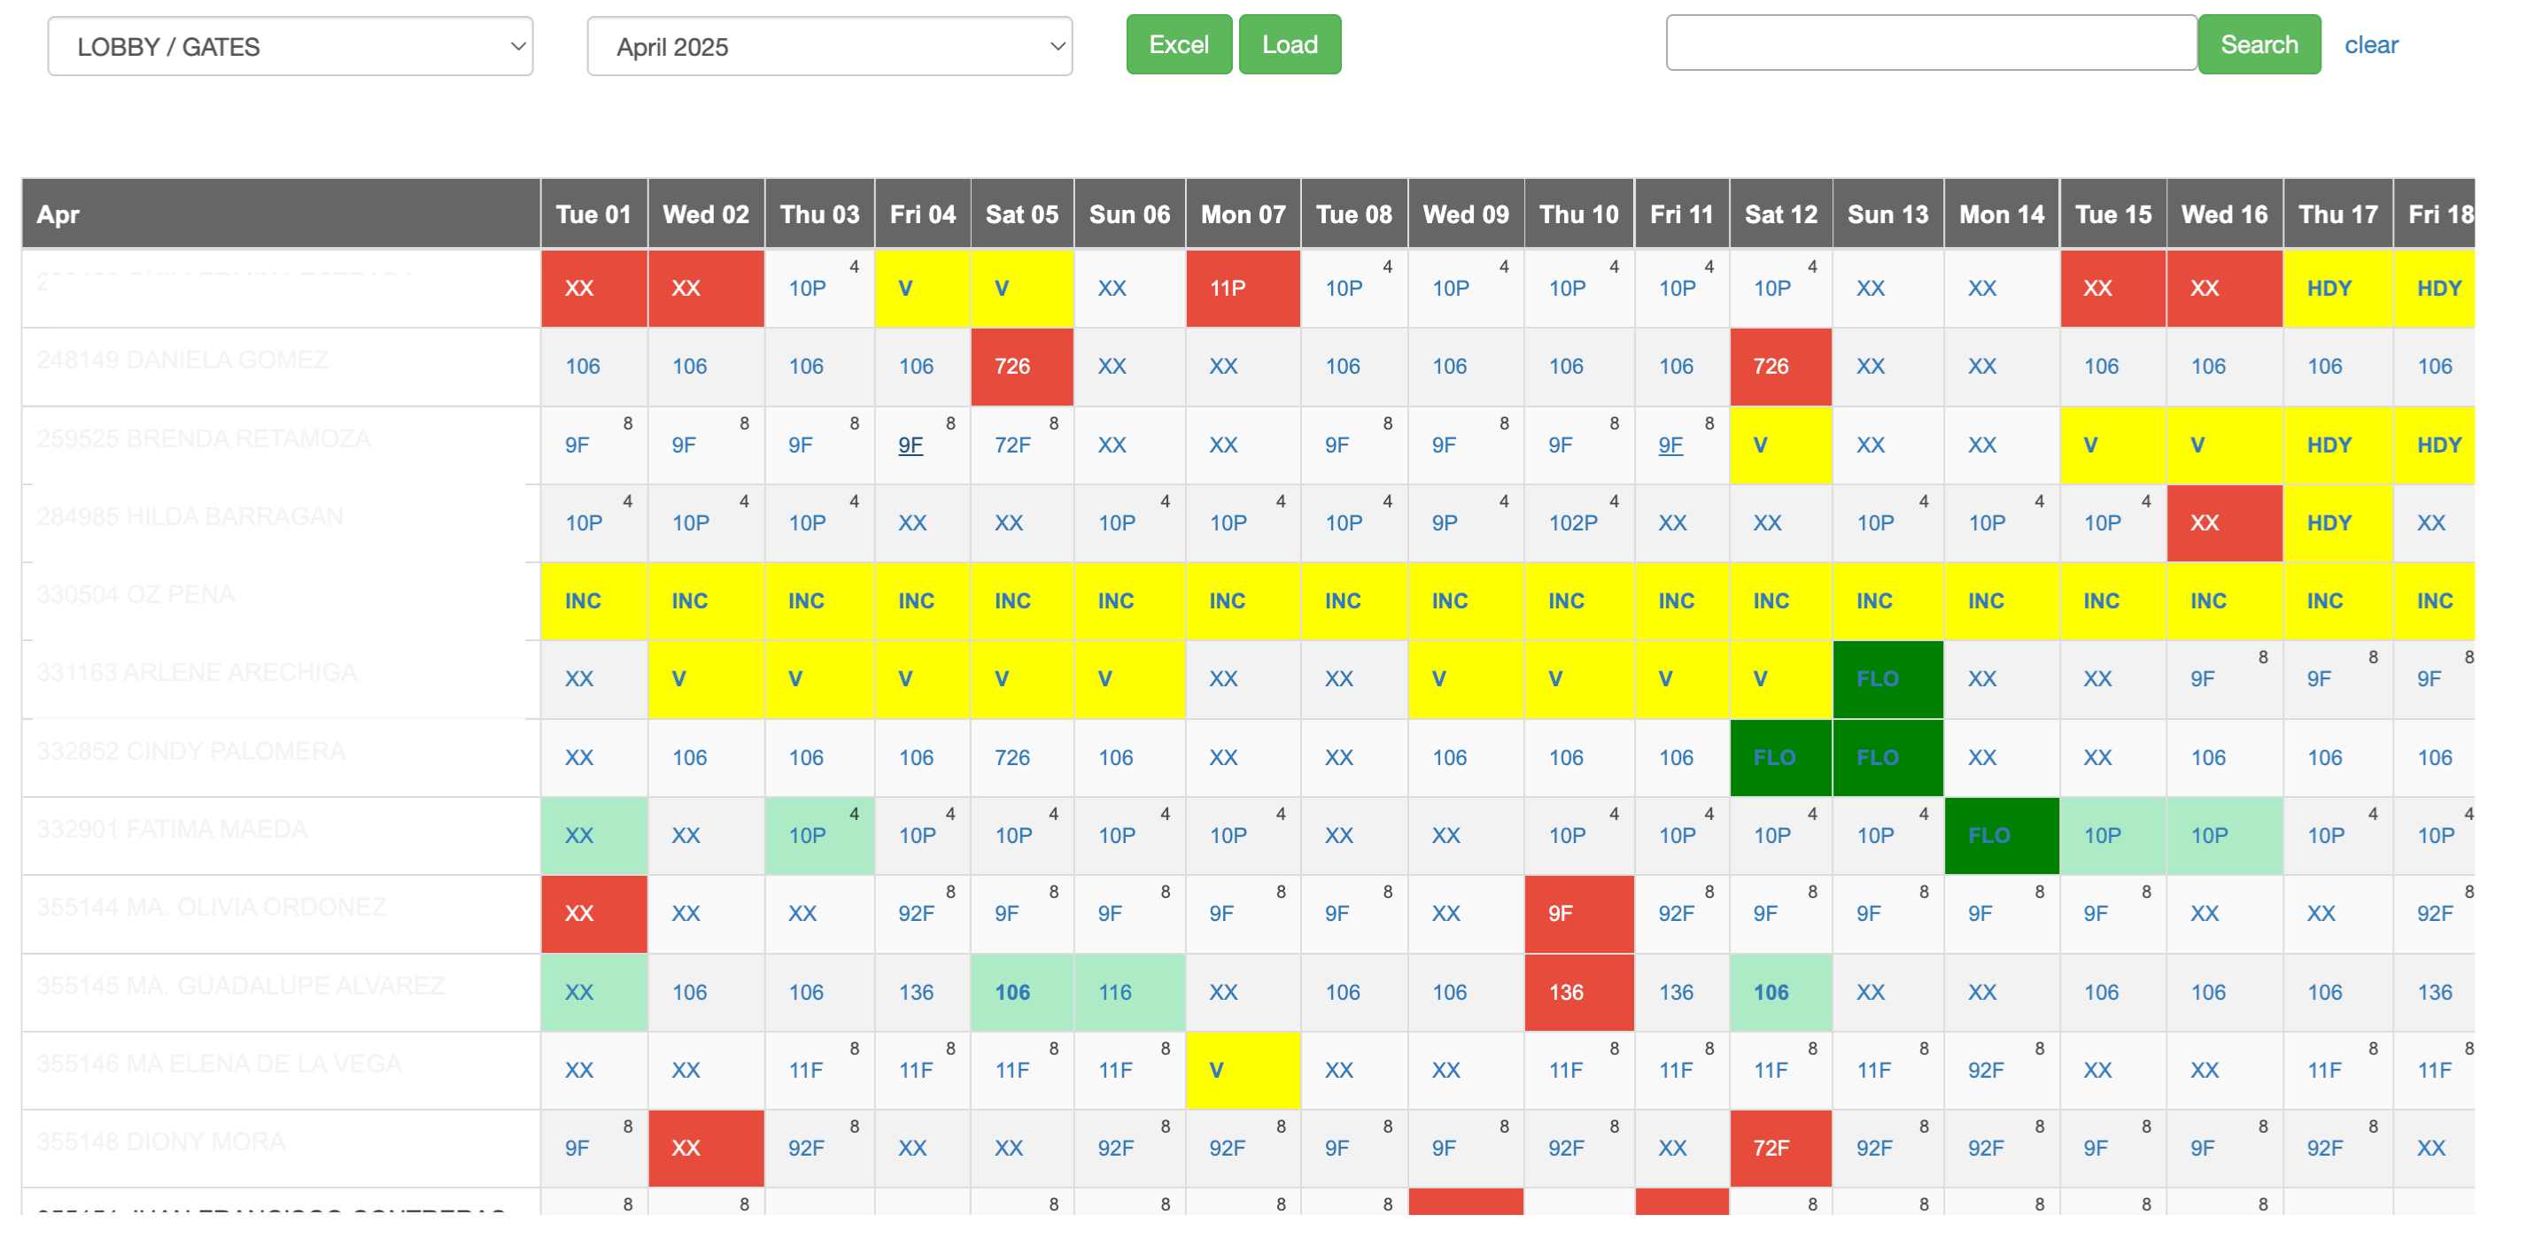The width and height of the screenshot is (2526, 1238).
Task: Select the yellow HDY cell on Thu 17, first row
Action: [2328, 288]
